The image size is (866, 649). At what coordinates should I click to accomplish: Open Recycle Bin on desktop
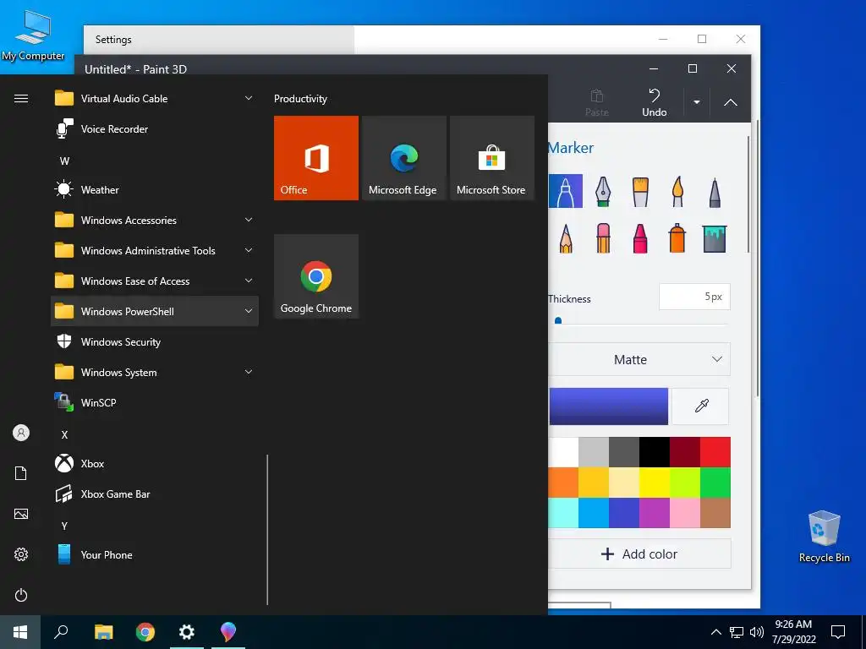click(x=824, y=537)
